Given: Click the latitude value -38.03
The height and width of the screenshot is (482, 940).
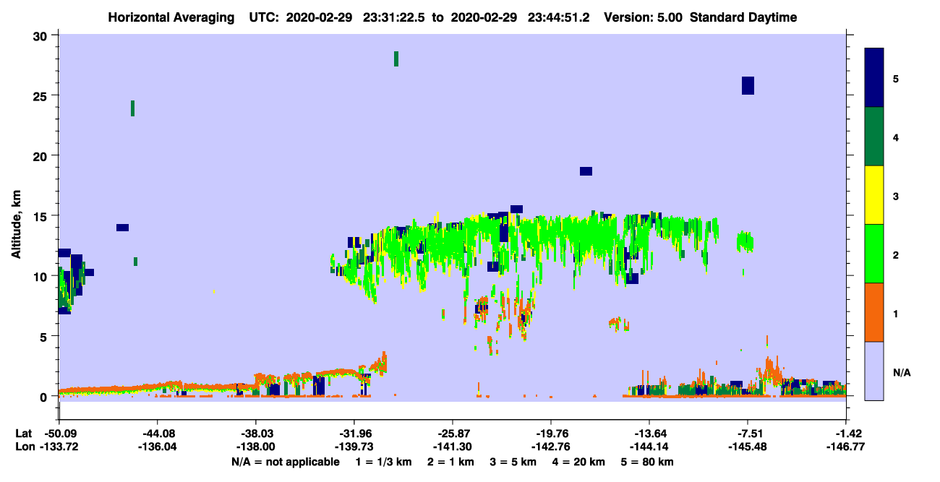Looking at the screenshot, I should point(256,434).
